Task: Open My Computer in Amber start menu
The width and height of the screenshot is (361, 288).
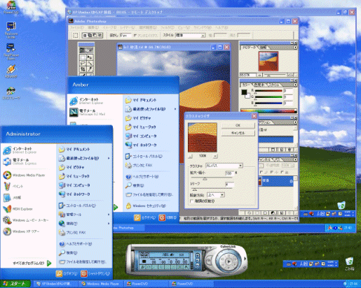Action: point(141,136)
